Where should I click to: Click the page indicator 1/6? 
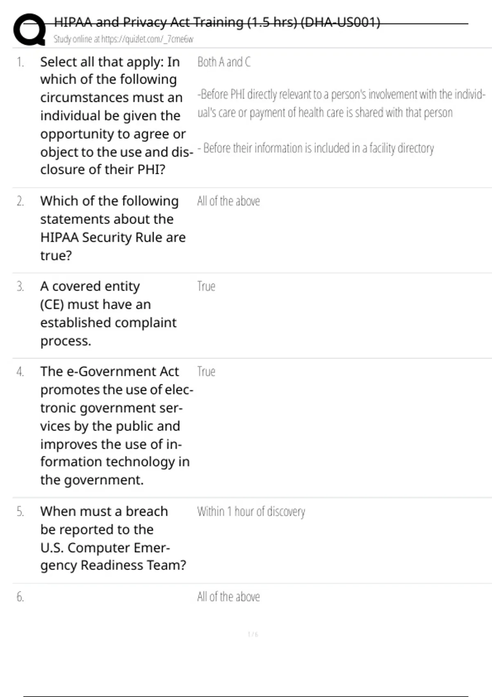pos(253,634)
